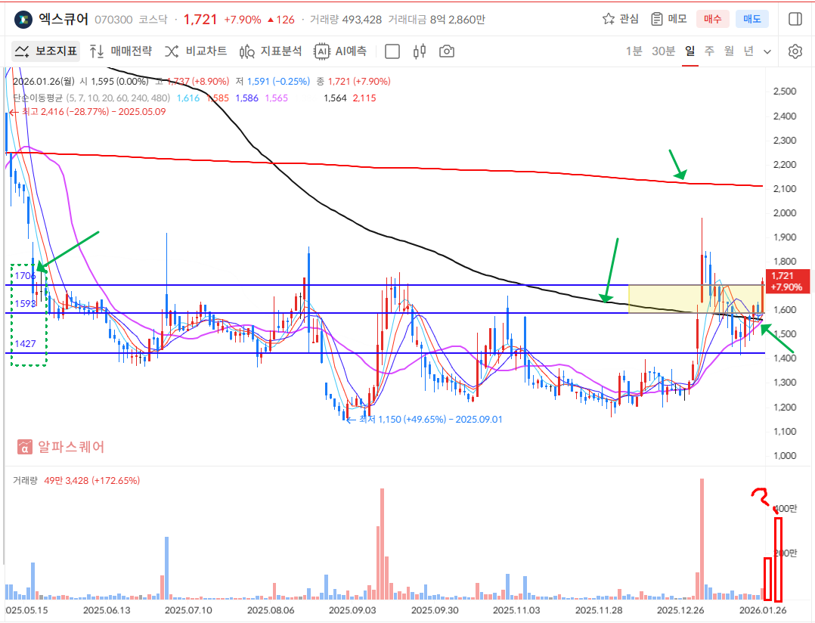Click the red 매수 buy button

point(713,19)
